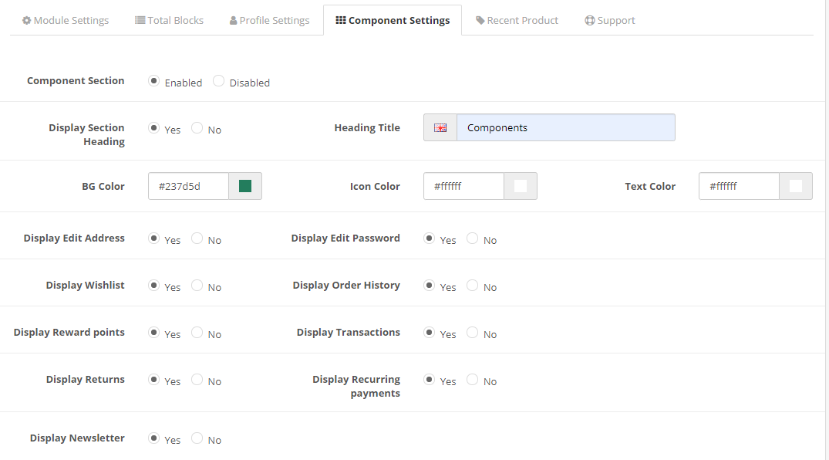This screenshot has height=460, width=829.
Task: Select No for Display Section Heading
Action: click(197, 128)
